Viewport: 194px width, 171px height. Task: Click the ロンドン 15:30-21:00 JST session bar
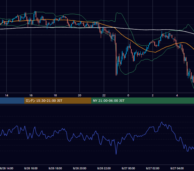click(58, 101)
